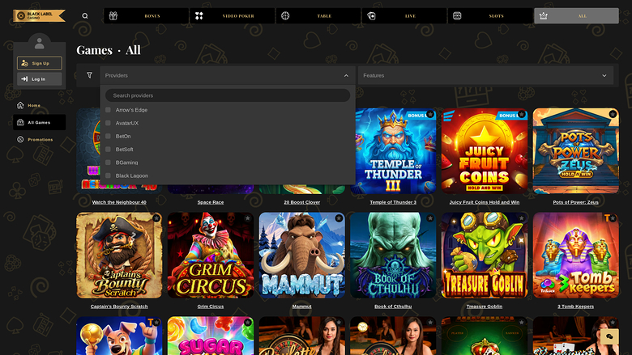Select the All games tab

tap(576, 15)
